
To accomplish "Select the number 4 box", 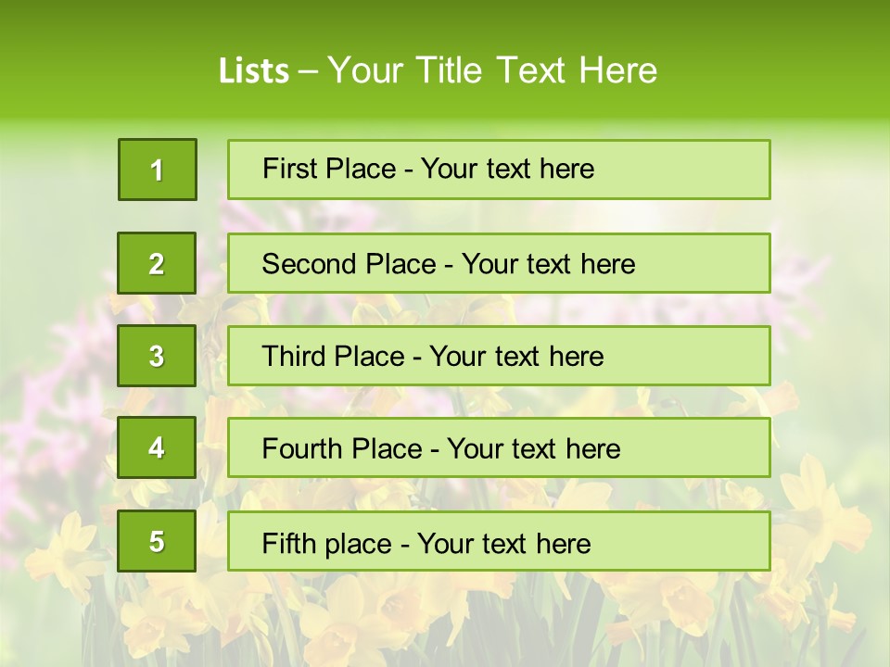I will (x=157, y=448).
